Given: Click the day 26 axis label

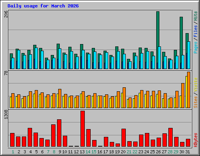Looking at the screenshot, I should (x=158, y=152).
